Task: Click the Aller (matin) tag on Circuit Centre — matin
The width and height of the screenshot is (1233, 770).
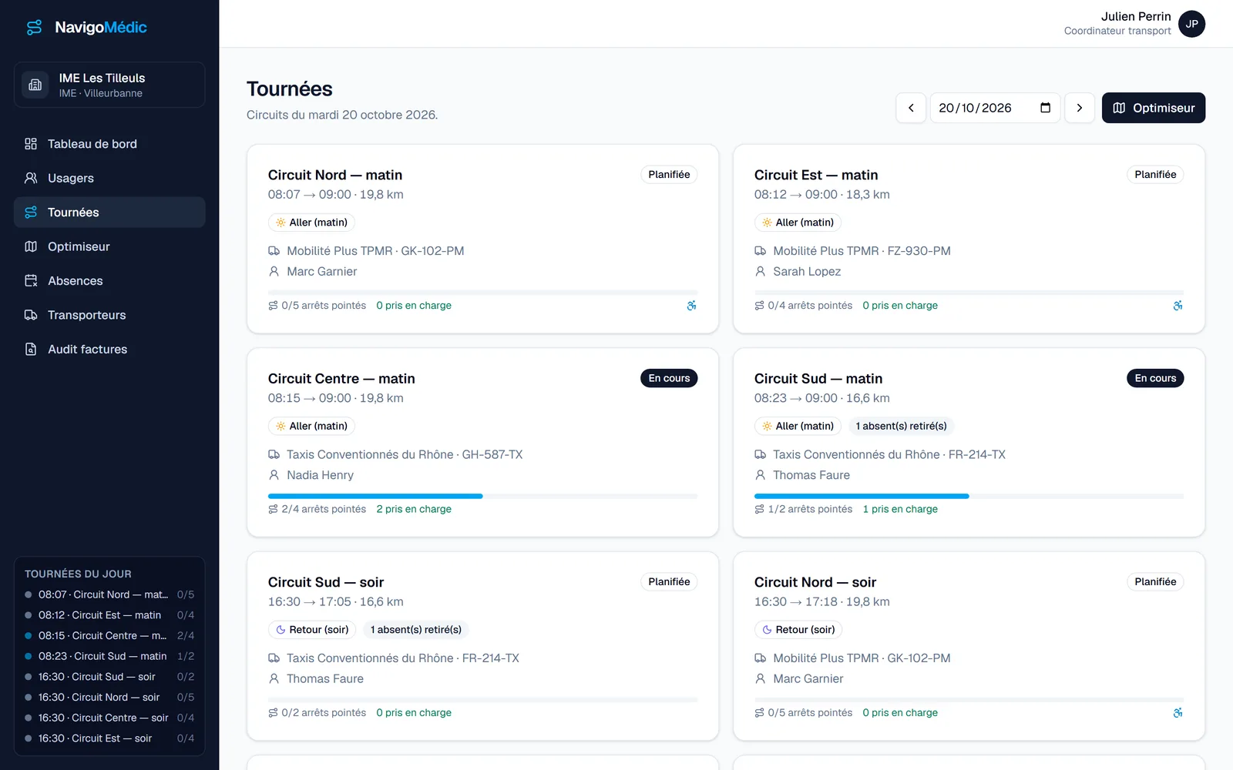Action: 311,426
